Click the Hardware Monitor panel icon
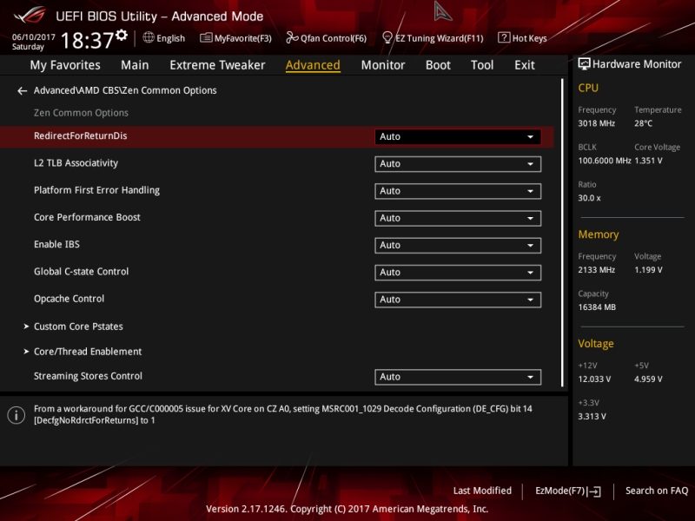The width and height of the screenshot is (695, 521). click(x=584, y=64)
